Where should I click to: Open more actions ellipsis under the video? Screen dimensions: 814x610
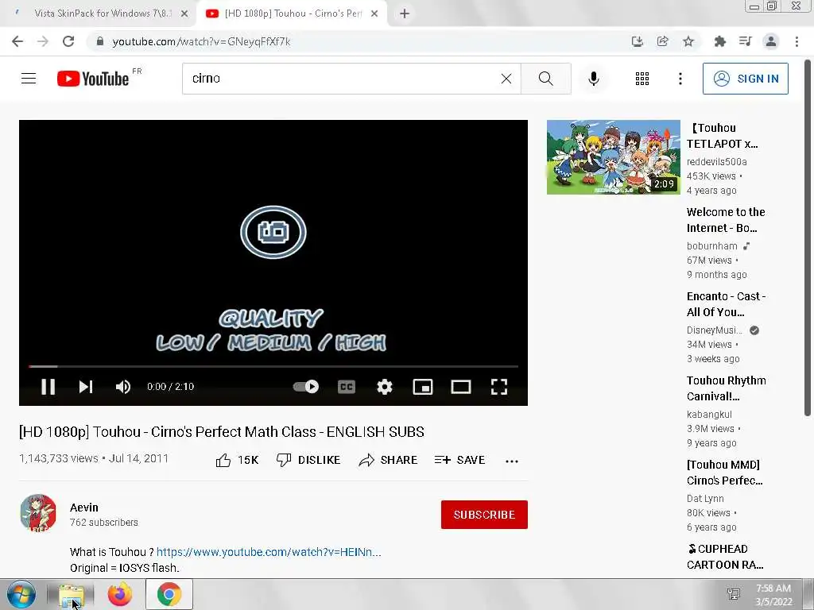coord(512,461)
